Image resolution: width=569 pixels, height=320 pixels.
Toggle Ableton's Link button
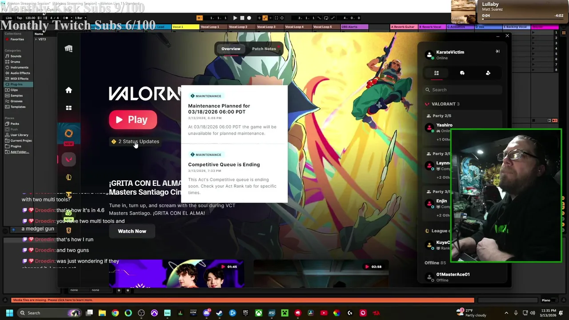[x=9, y=18]
